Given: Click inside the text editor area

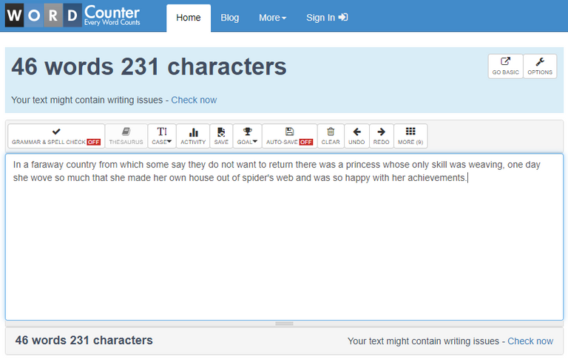Looking at the screenshot, I should coord(284,237).
